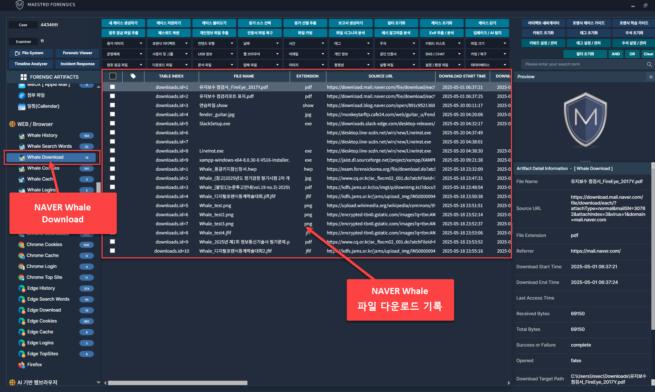Click the search magnifier icon
The width and height of the screenshot is (655, 392).
coord(649,64)
